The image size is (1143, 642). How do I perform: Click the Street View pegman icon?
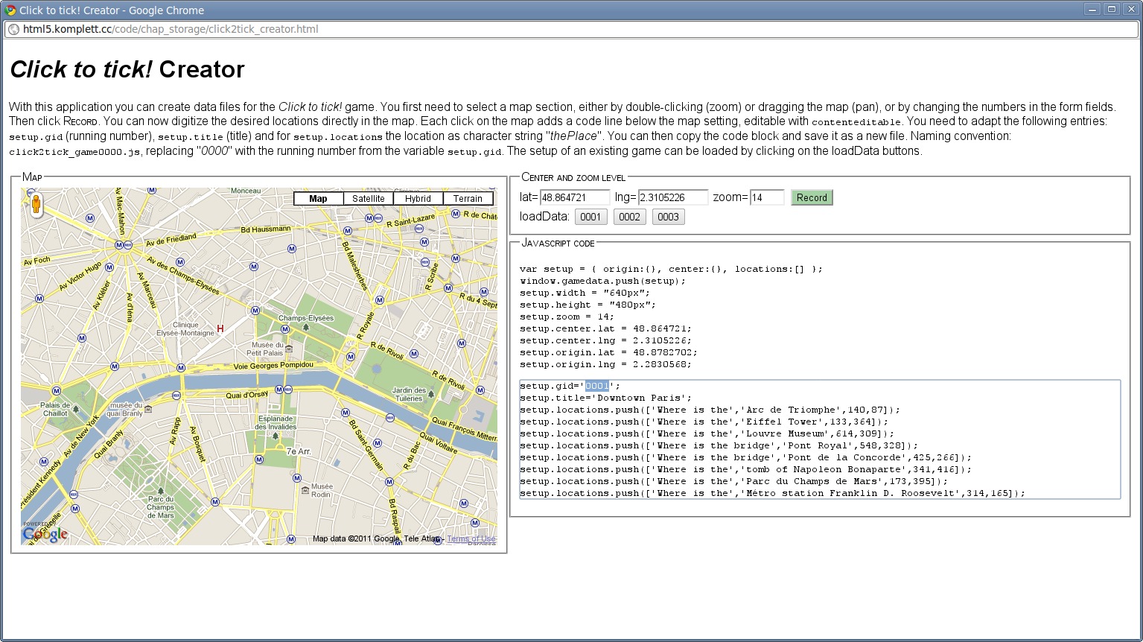coord(35,204)
